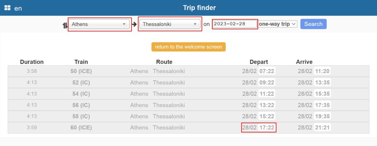Open the Athens origin dropdown

(x=99, y=24)
